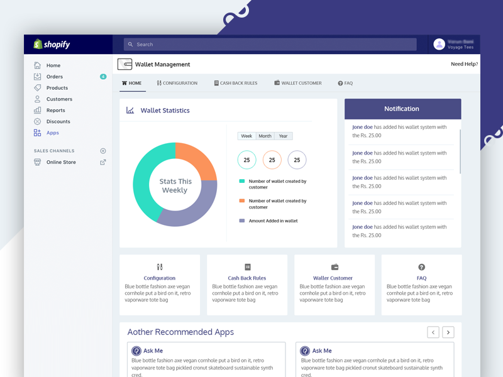The height and width of the screenshot is (377, 503).
Task: Click the first Jone doe notification
Action: click(399, 131)
